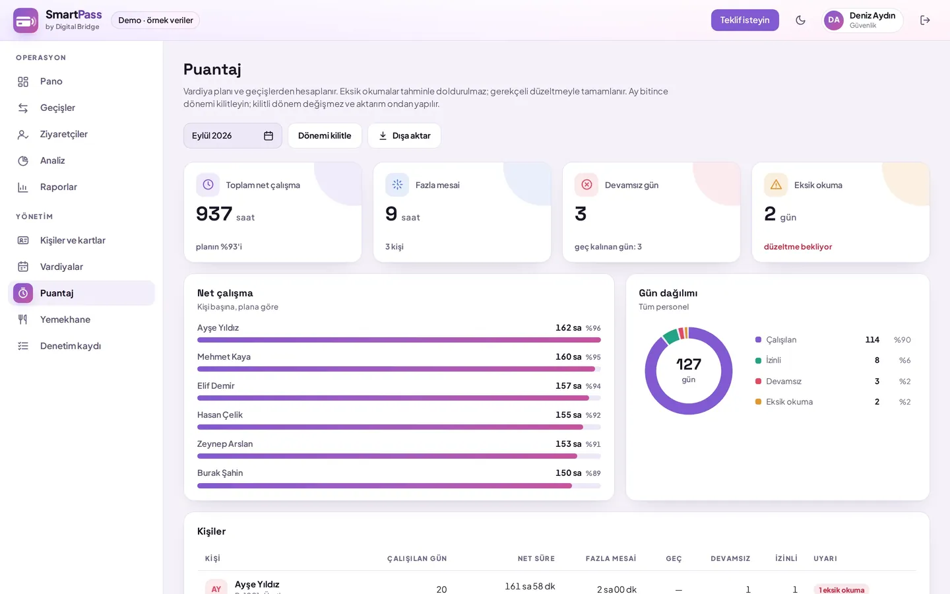The width and height of the screenshot is (950, 594).
Task: Click the Eksik okuma warning icon
Action: tap(776, 185)
